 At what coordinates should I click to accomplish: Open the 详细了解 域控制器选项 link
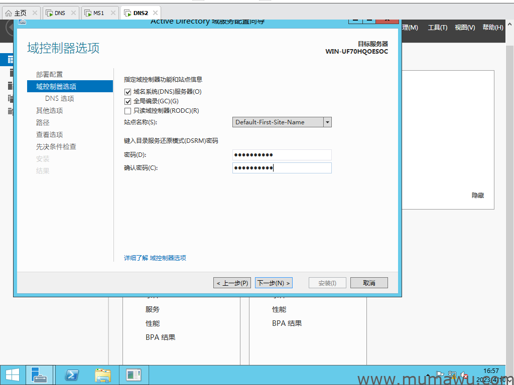click(x=155, y=258)
